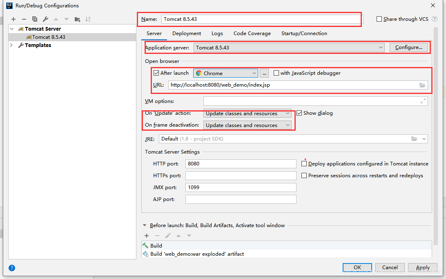
Task: Move configuration down arrow in left toolbar
Action: coord(67,19)
